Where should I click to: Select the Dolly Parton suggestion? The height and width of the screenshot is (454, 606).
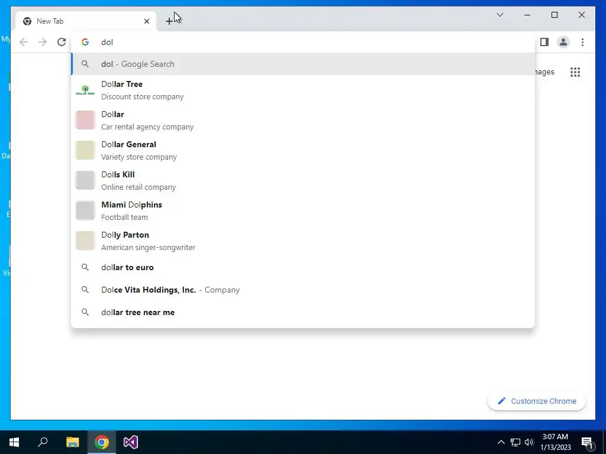[303, 241]
